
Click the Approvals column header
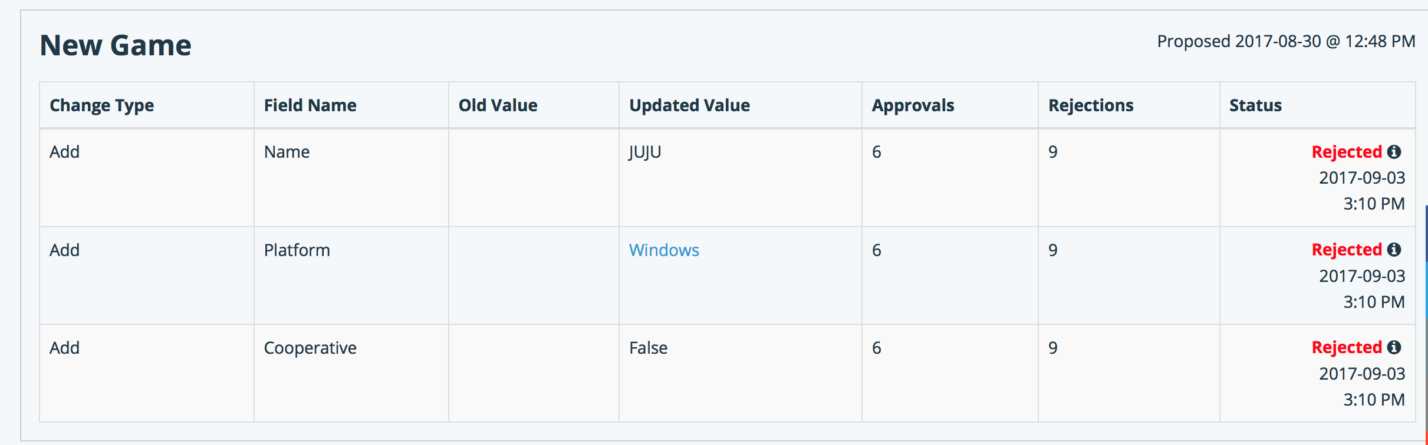913,105
